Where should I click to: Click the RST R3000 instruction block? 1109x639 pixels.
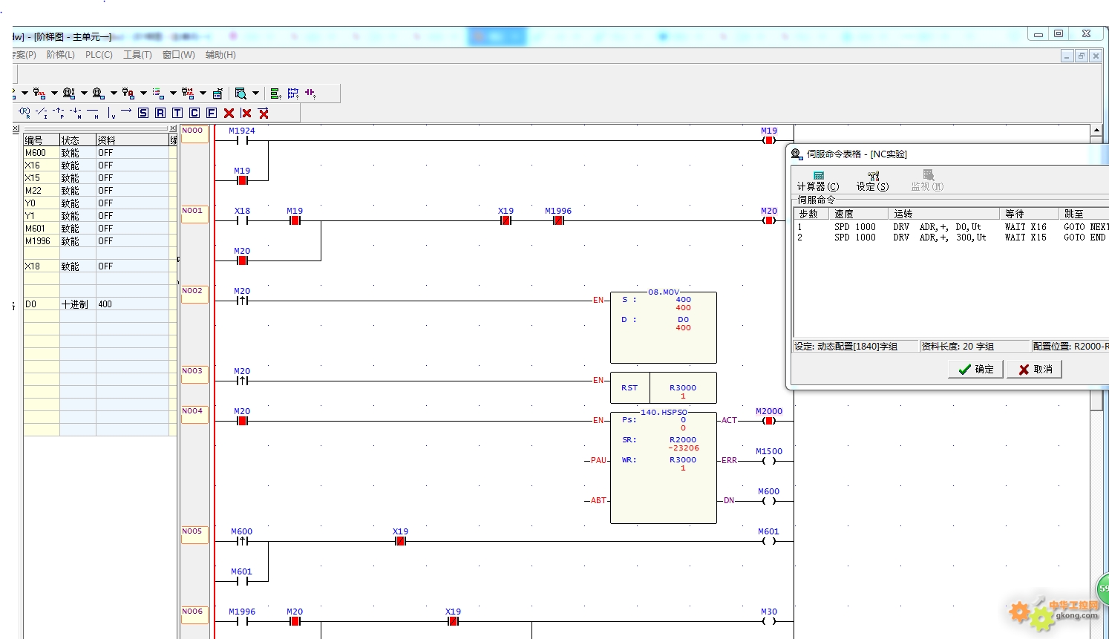[664, 387]
